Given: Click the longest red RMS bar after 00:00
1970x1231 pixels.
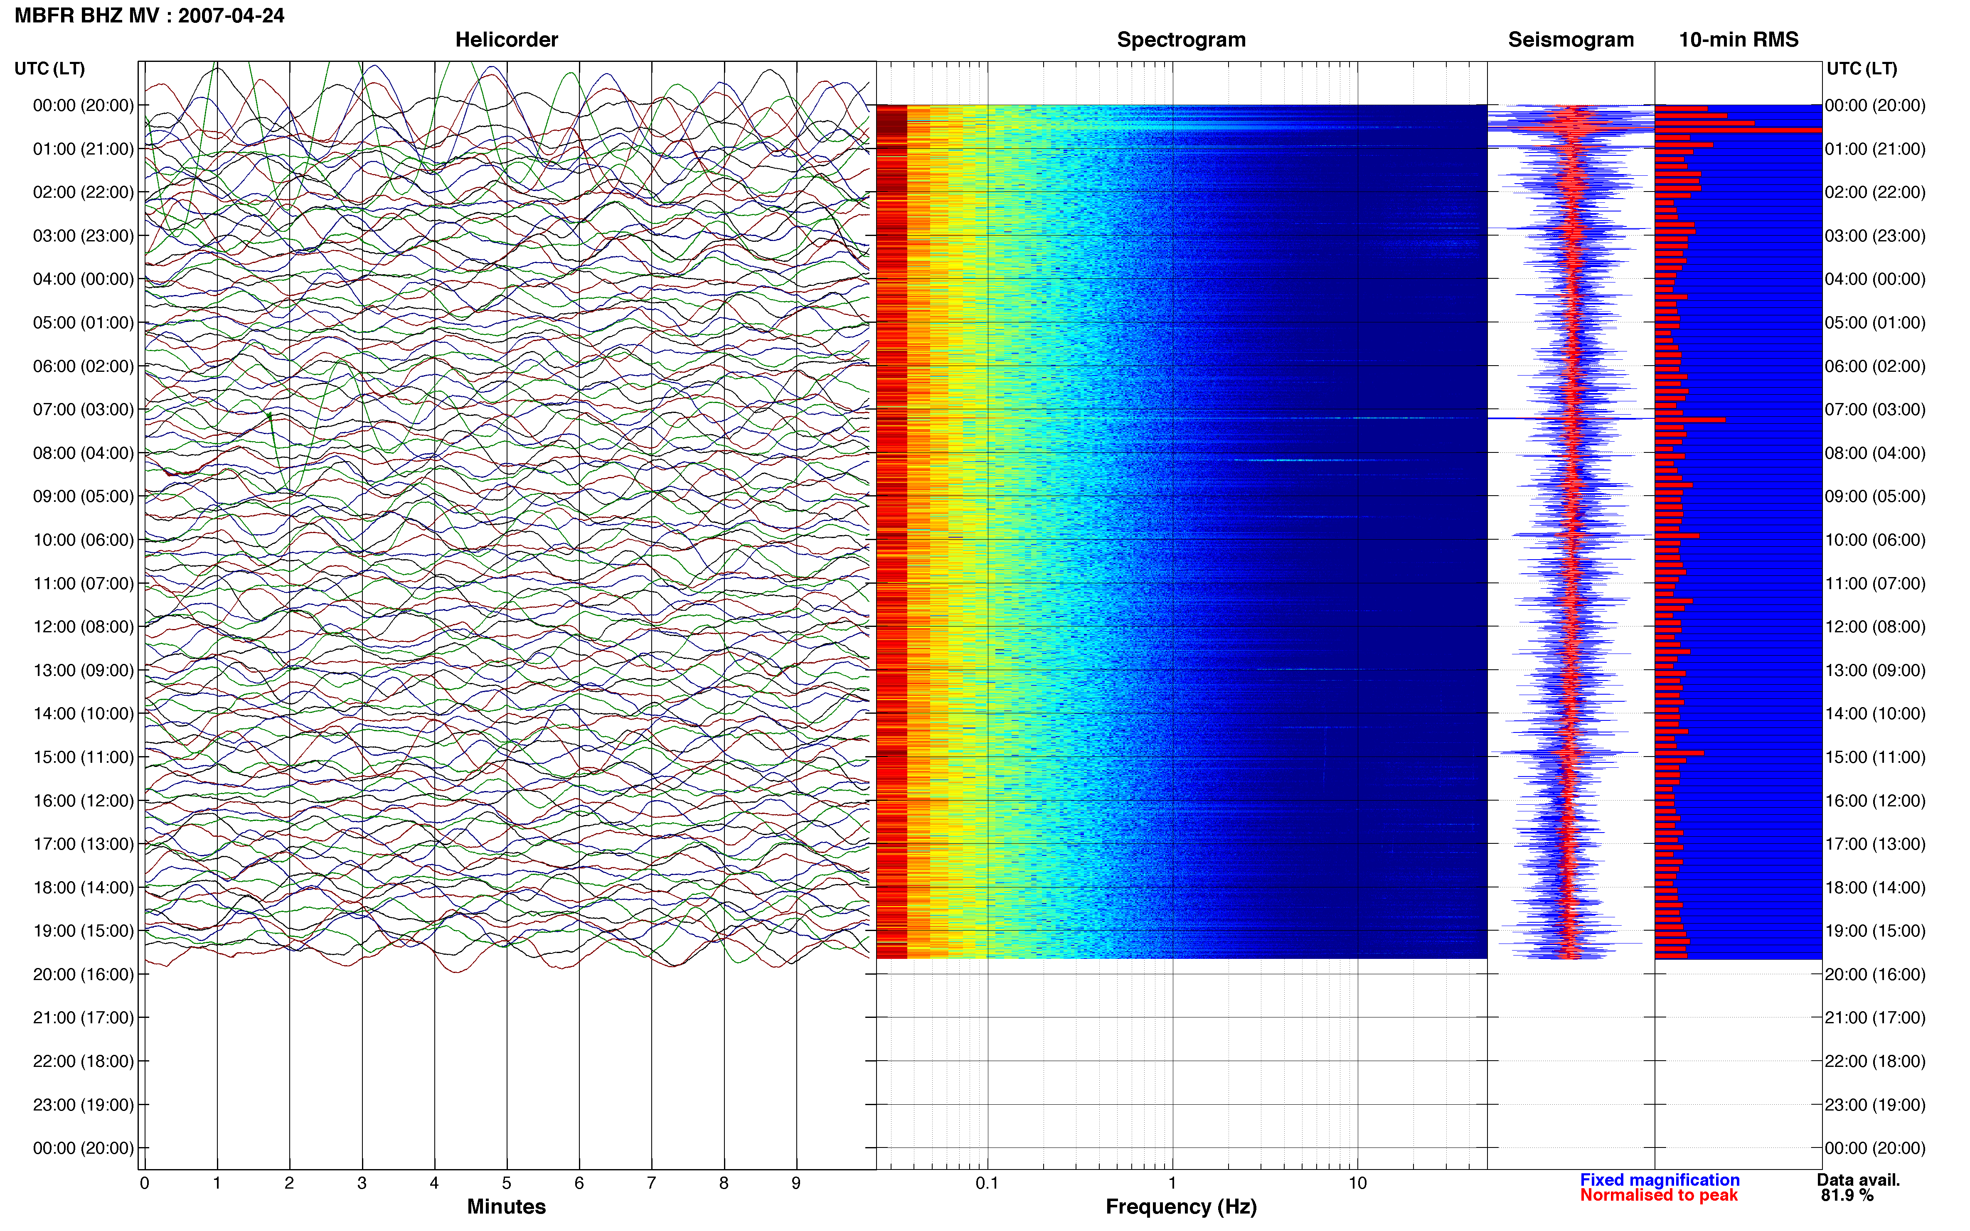Looking at the screenshot, I should coord(1739,130).
